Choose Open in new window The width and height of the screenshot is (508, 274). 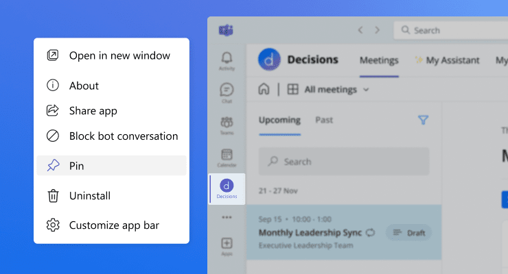[111, 55]
